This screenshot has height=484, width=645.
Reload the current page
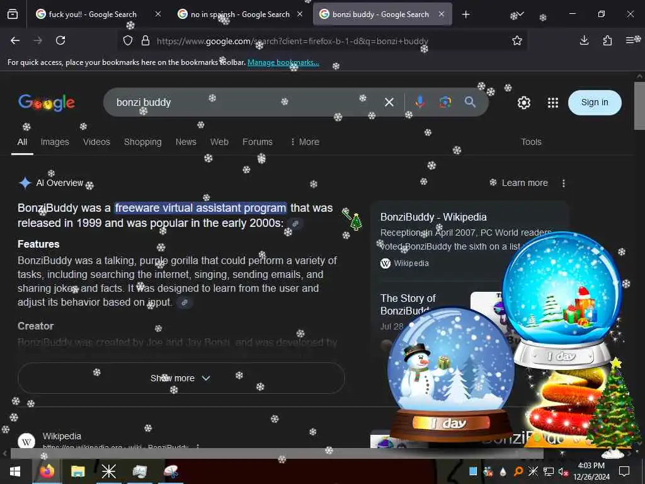(60, 40)
